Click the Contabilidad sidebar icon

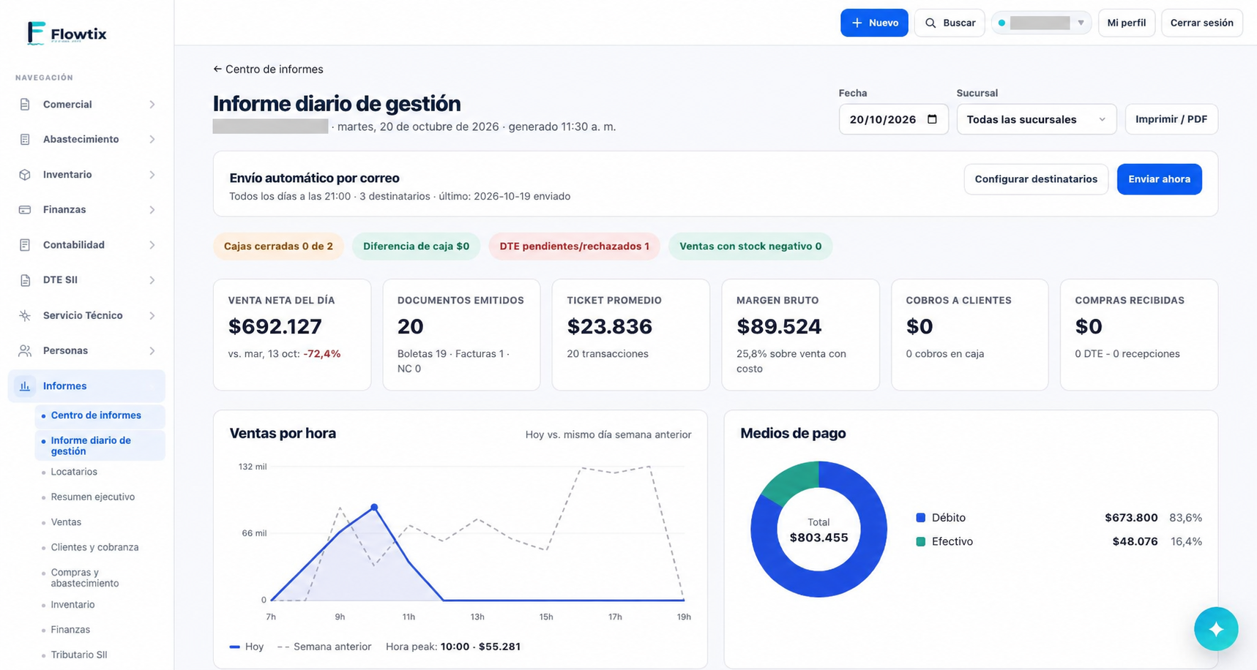point(25,245)
